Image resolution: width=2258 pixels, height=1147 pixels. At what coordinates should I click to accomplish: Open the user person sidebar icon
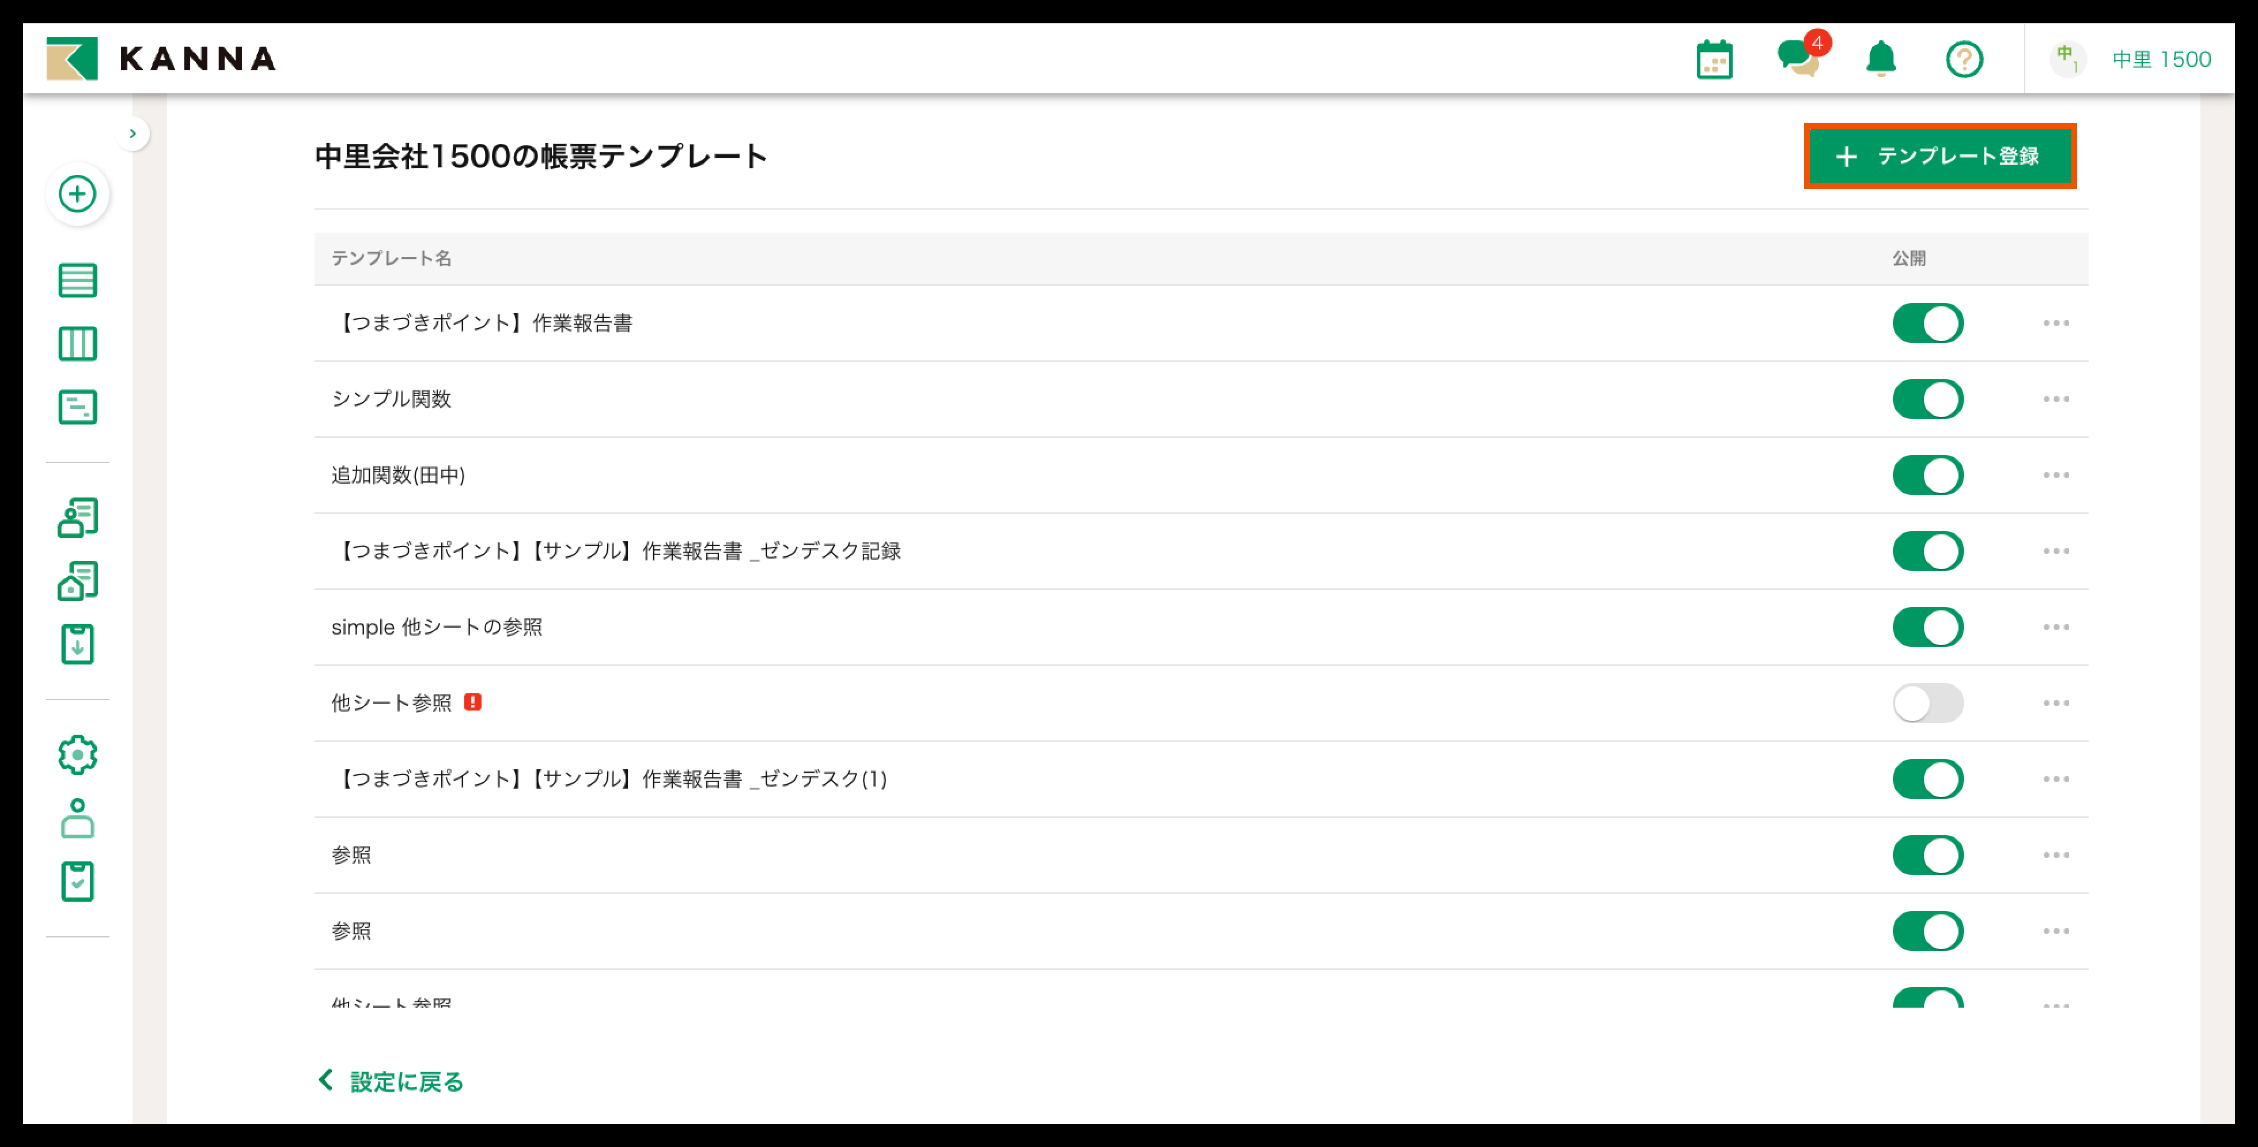pos(77,818)
